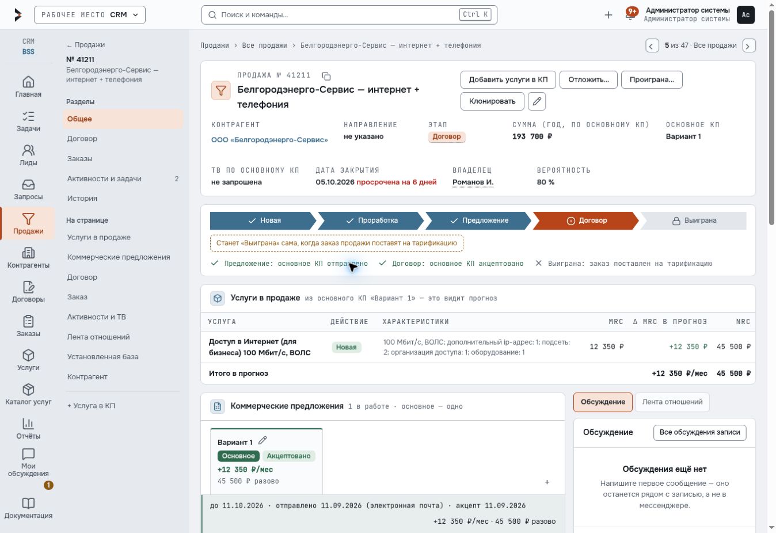Image resolution: width=776 pixels, height=533 pixels.
Task: Go to Задачи in the sidebar
Action: click(28, 121)
